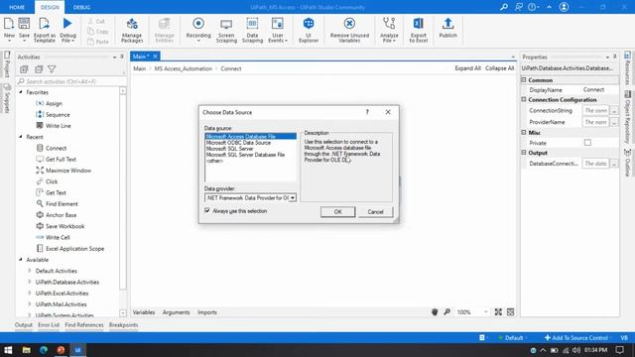Open UI Explorer
The width and height of the screenshot is (635, 357).
(x=309, y=30)
